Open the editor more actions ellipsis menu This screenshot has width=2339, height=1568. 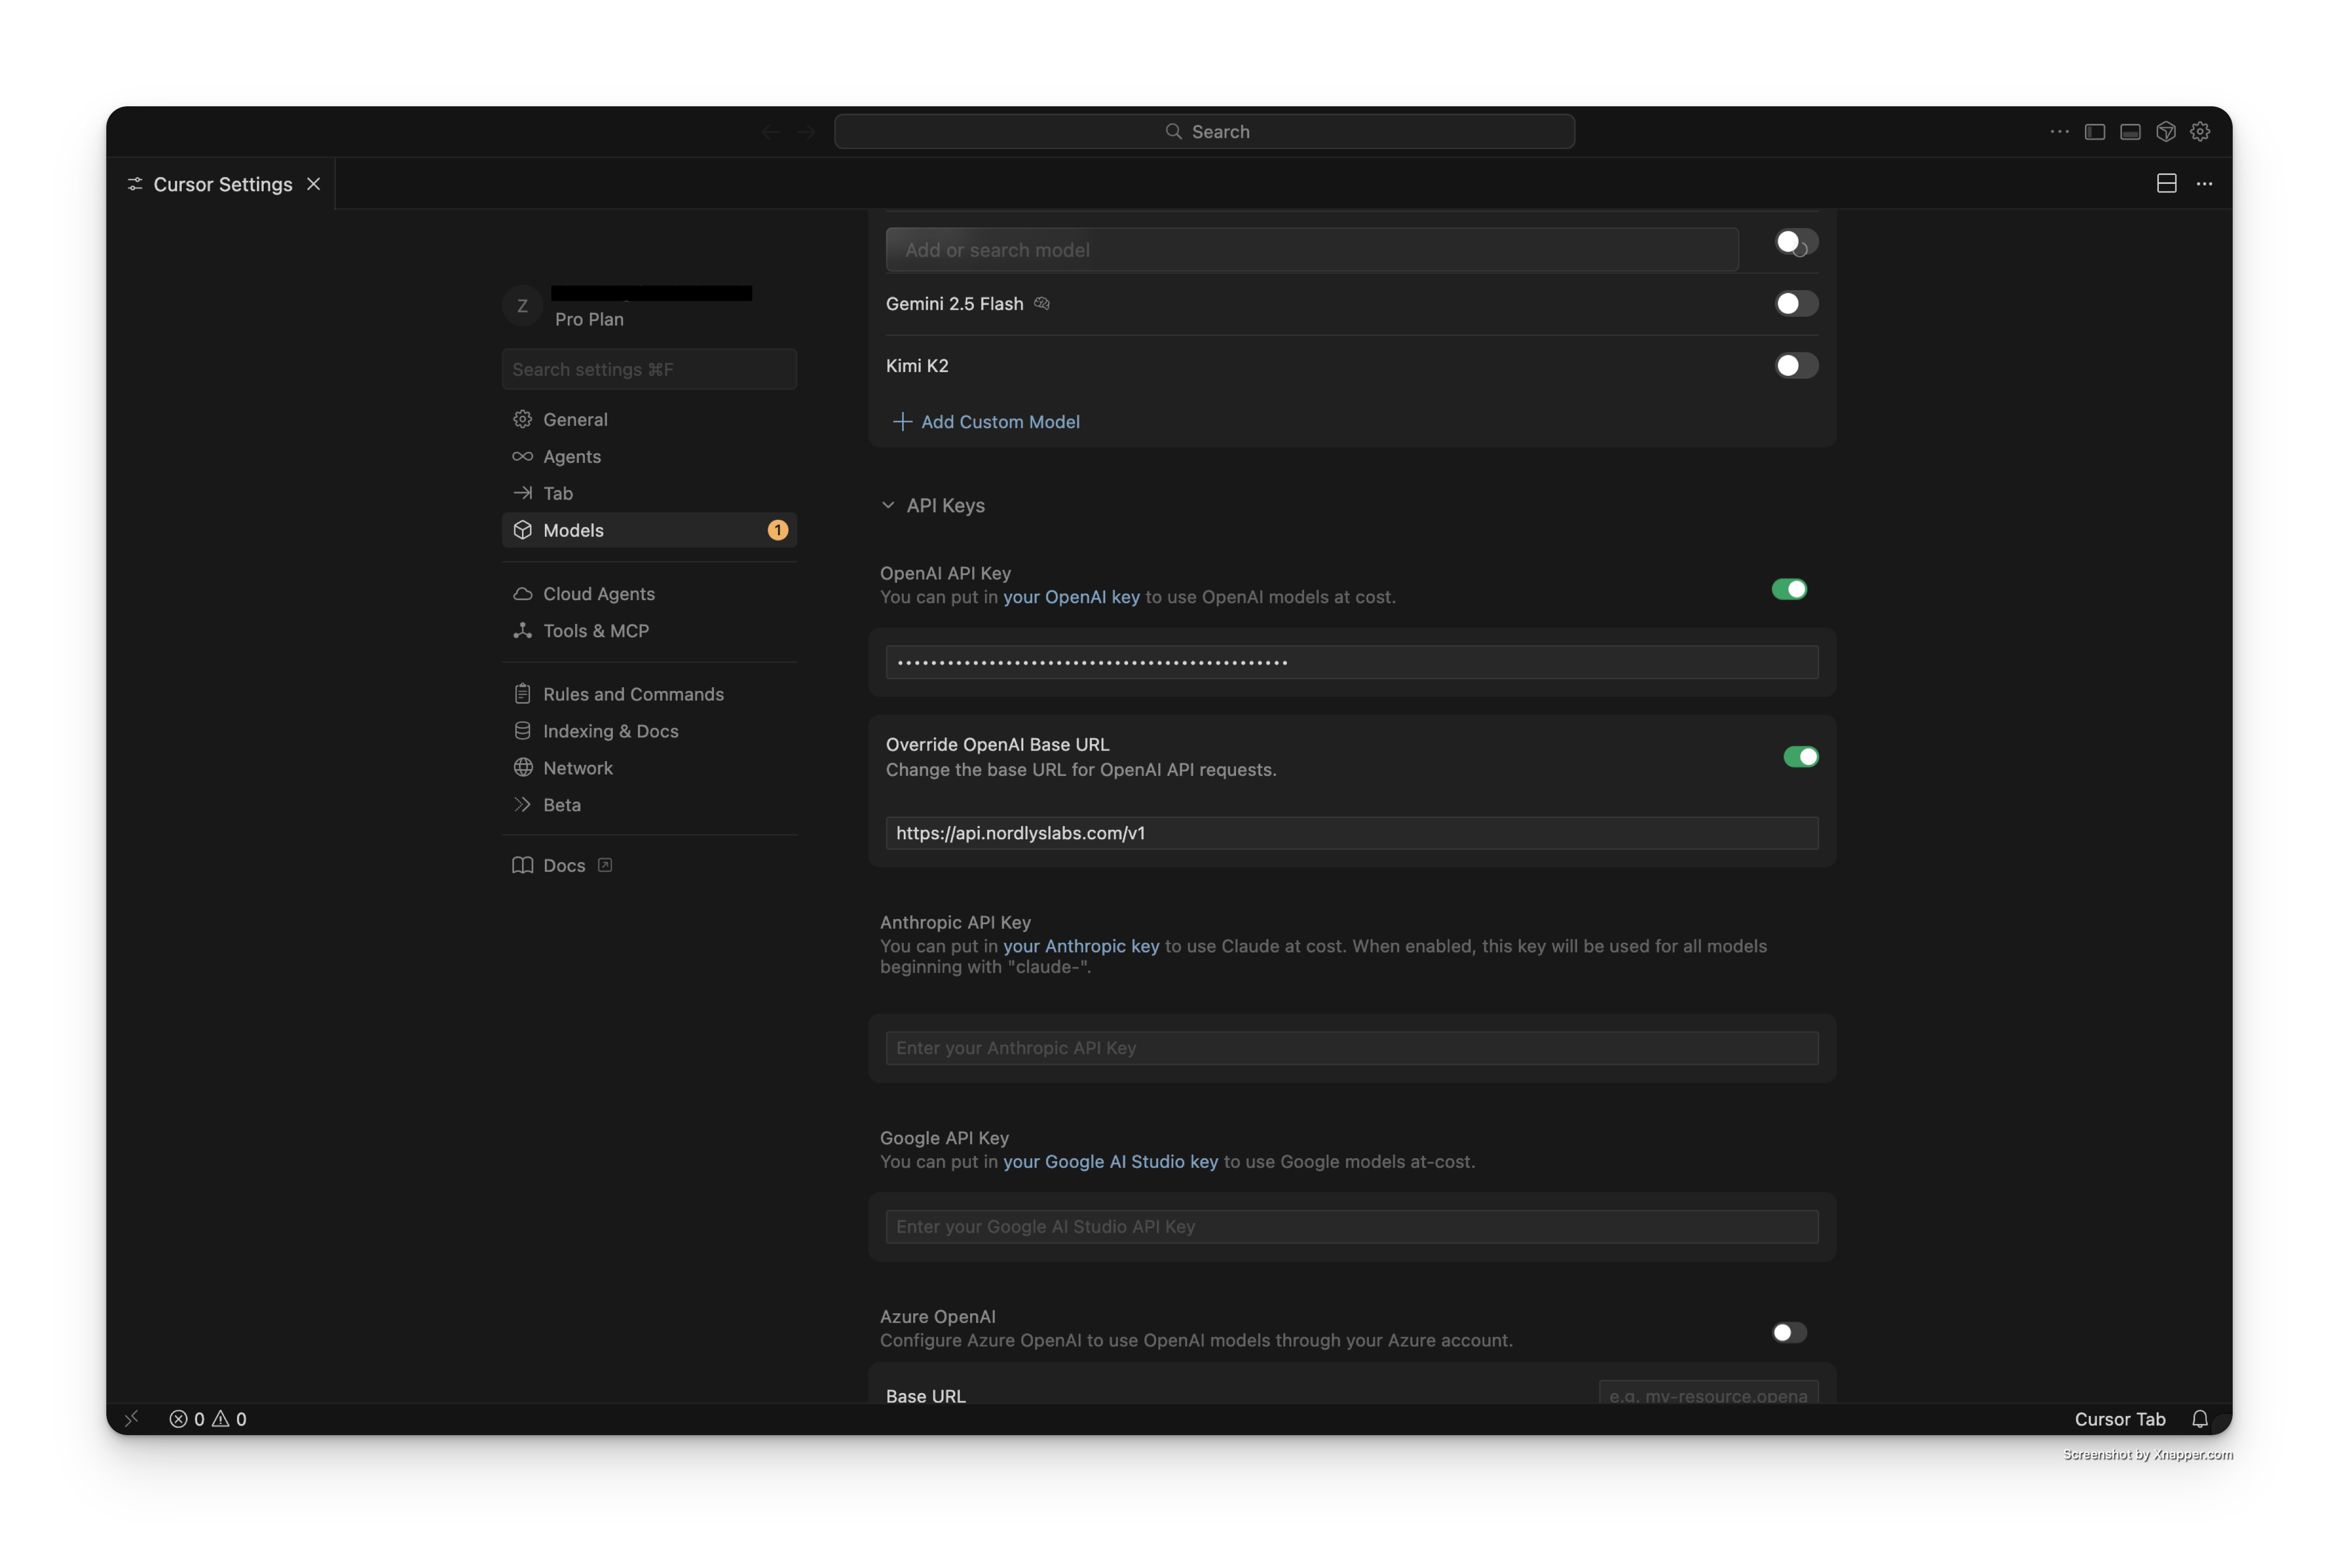coord(2205,184)
